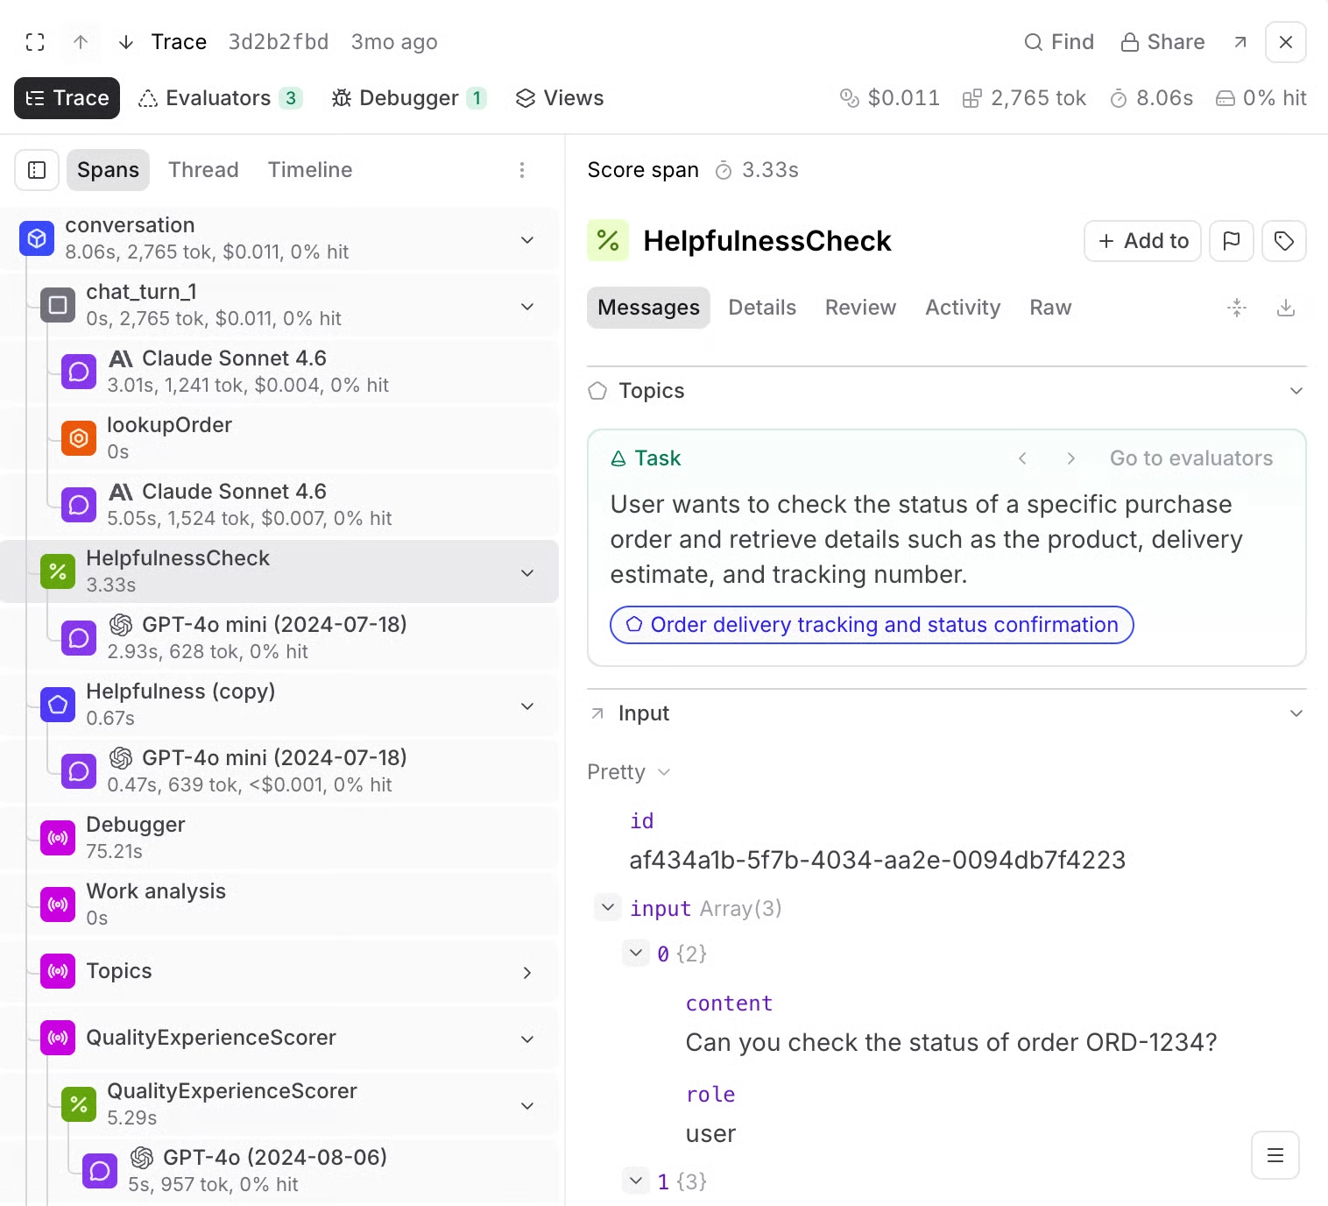Open the floating list menu icon
The image size is (1328, 1206).
(x=1275, y=1155)
